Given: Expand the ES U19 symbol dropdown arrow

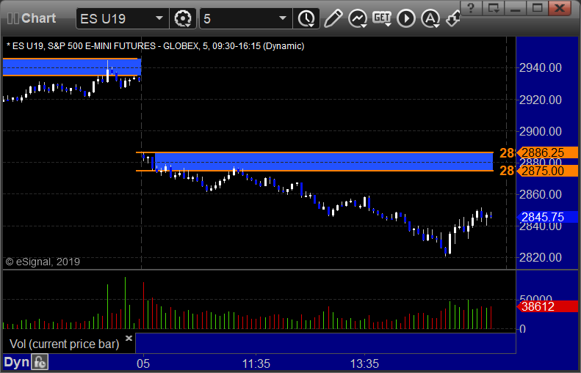Looking at the screenshot, I should click(159, 18).
